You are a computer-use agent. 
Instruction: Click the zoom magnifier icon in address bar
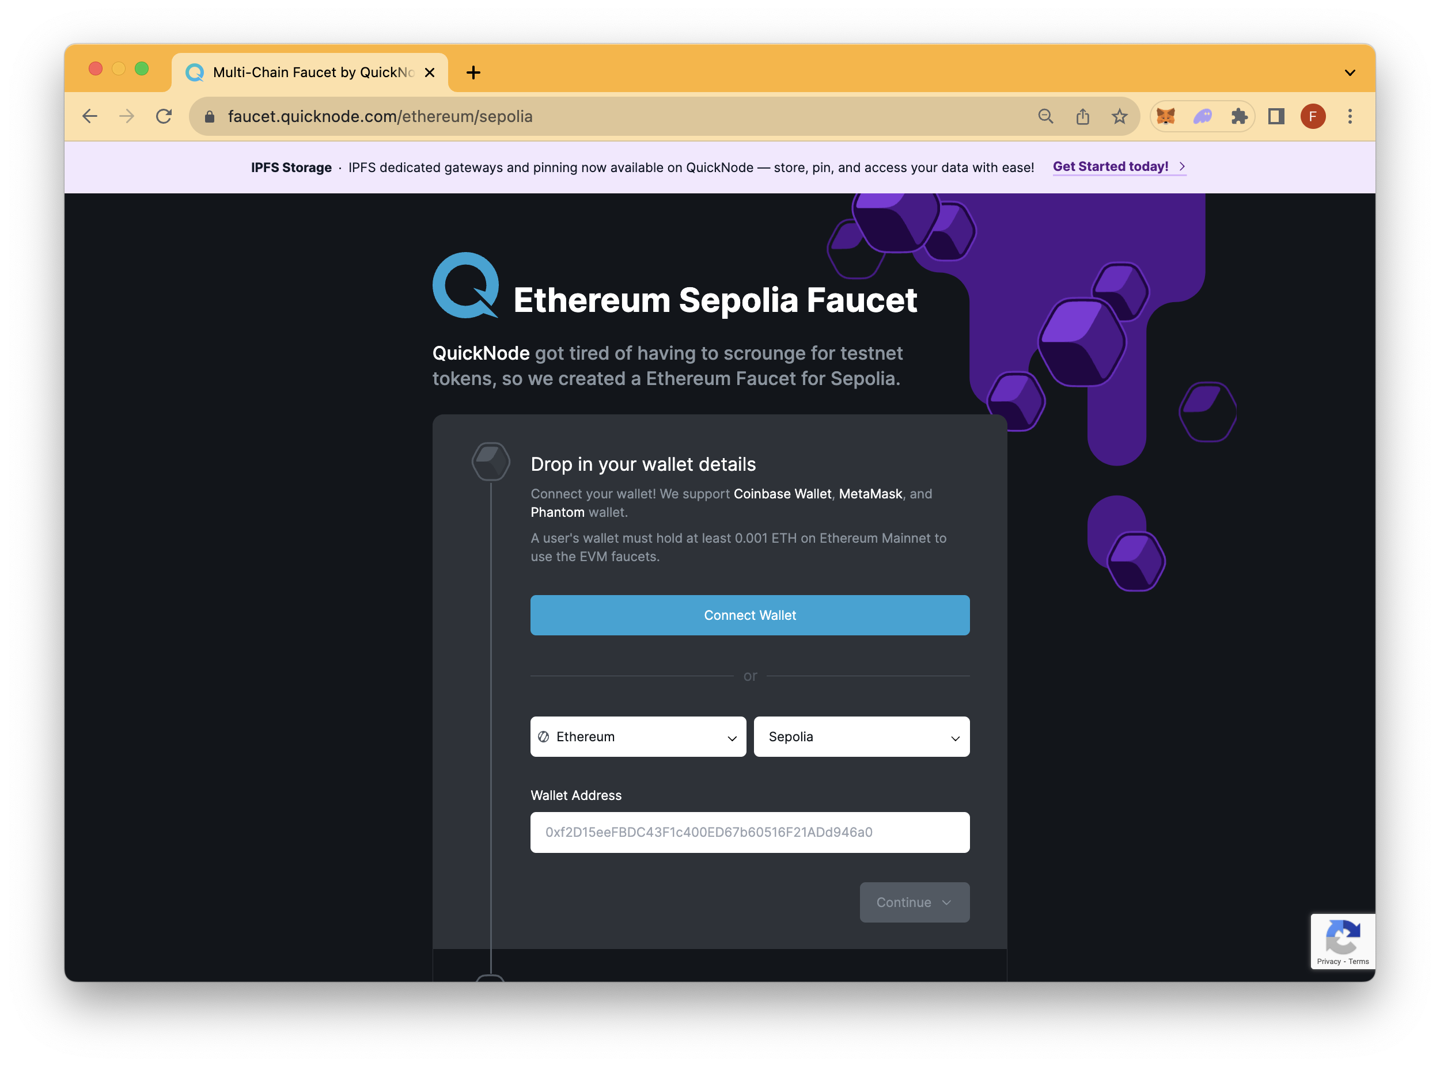pos(1046,116)
